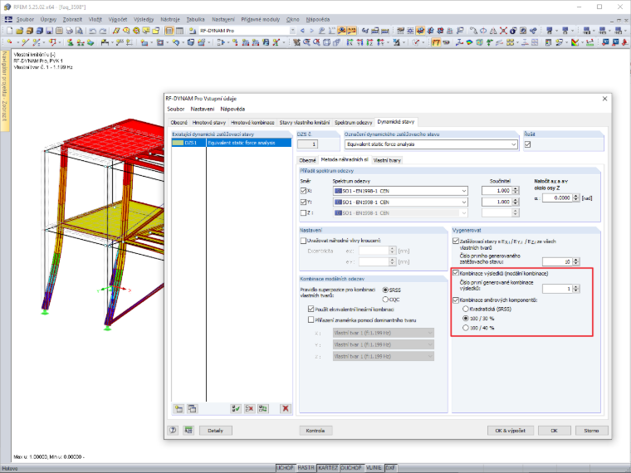
Task: Check 'Přiřazení znaménka pomocí dominantního tvaru'
Action: coord(311,319)
